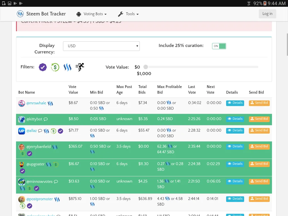Send Bid to @postpromoter
288x216 pixels.
coord(259,199)
